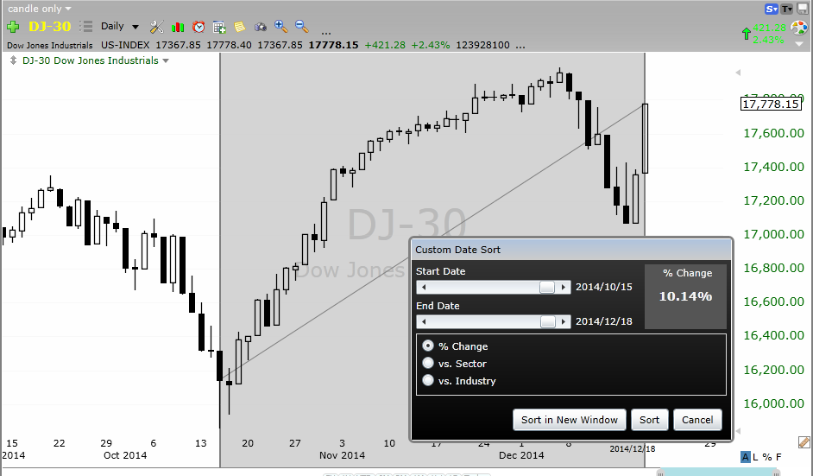The height and width of the screenshot is (476, 813).
Task: Toggle the F scale mode
Action: pyautogui.click(x=778, y=457)
